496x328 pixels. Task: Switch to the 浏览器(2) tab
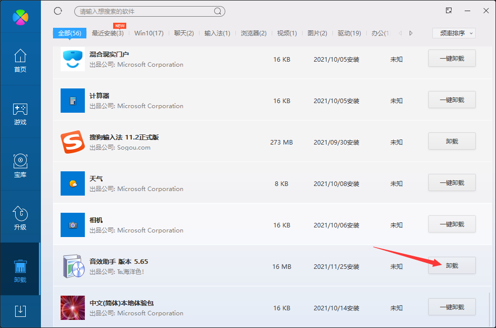pyautogui.click(x=254, y=33)
